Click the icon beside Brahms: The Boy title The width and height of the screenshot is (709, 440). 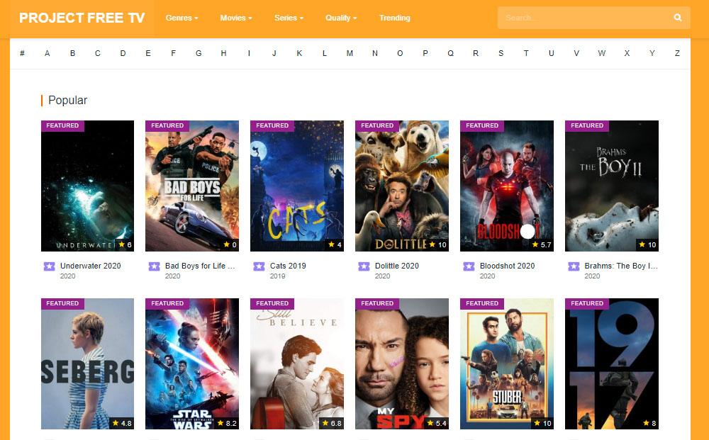coord(574,266)
